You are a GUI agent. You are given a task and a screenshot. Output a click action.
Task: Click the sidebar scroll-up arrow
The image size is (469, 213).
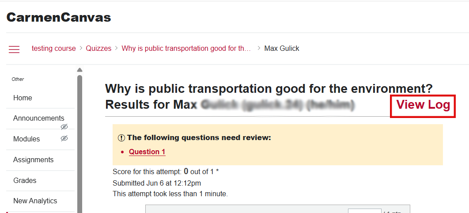[x=79, y=70]
